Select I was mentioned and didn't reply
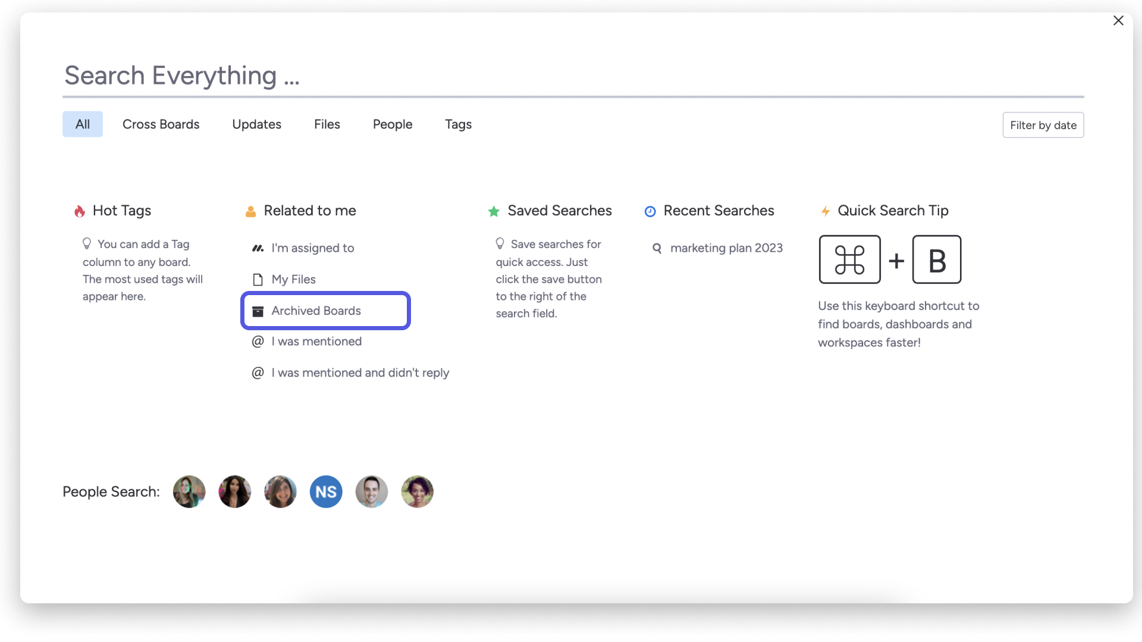This screenshot has height=642, width=1142. 359,372
